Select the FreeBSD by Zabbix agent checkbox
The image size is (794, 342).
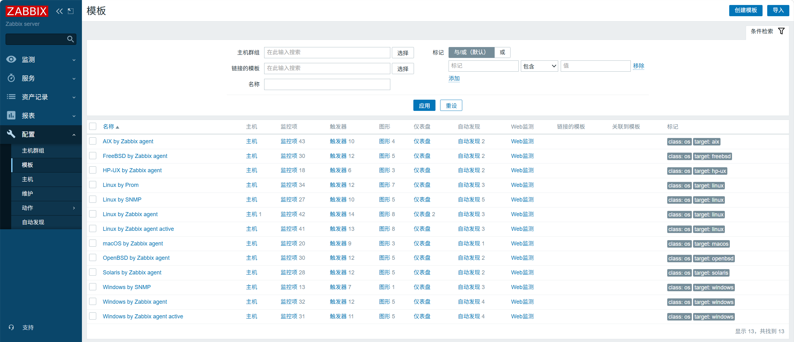(x=93, y=155)
